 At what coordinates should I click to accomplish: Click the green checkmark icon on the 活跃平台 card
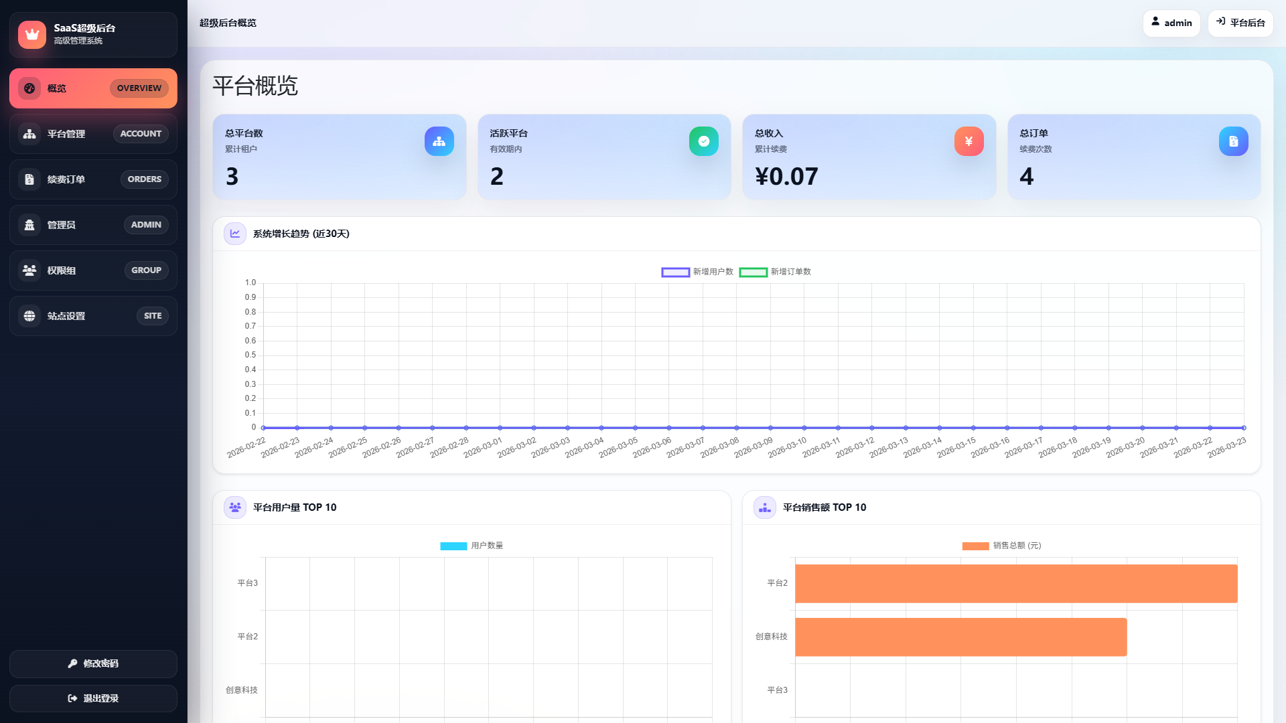(x=703, y=141)
